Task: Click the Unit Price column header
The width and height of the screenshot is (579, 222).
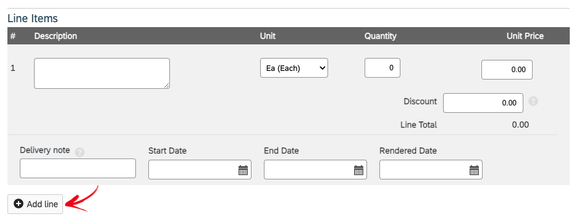Action: click(525, 36)
